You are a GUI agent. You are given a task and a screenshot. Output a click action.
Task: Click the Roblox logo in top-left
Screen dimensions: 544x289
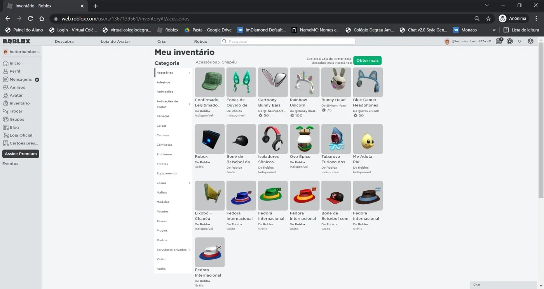[x=17, y=41]
